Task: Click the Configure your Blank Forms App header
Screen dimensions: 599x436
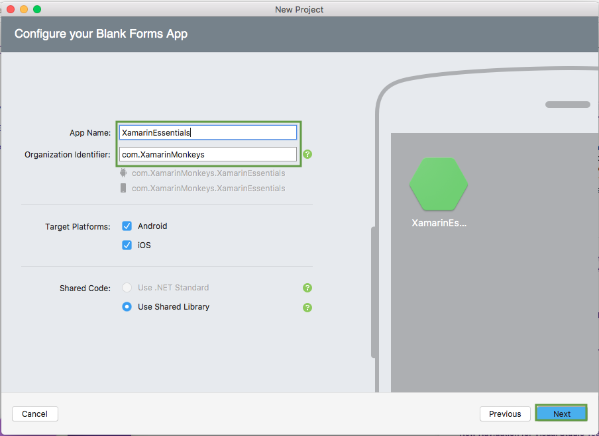Action: [x=101, y=33]
